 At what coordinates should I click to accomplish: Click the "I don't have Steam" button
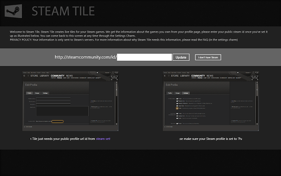pyautogui.click(x=208, y=57)
